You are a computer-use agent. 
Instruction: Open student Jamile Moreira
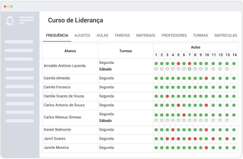(56, 147)
